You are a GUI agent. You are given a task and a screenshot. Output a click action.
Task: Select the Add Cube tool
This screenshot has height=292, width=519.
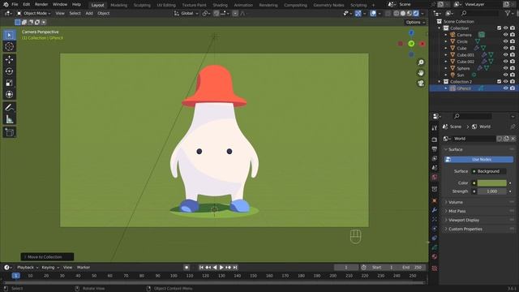coord(9,132)
